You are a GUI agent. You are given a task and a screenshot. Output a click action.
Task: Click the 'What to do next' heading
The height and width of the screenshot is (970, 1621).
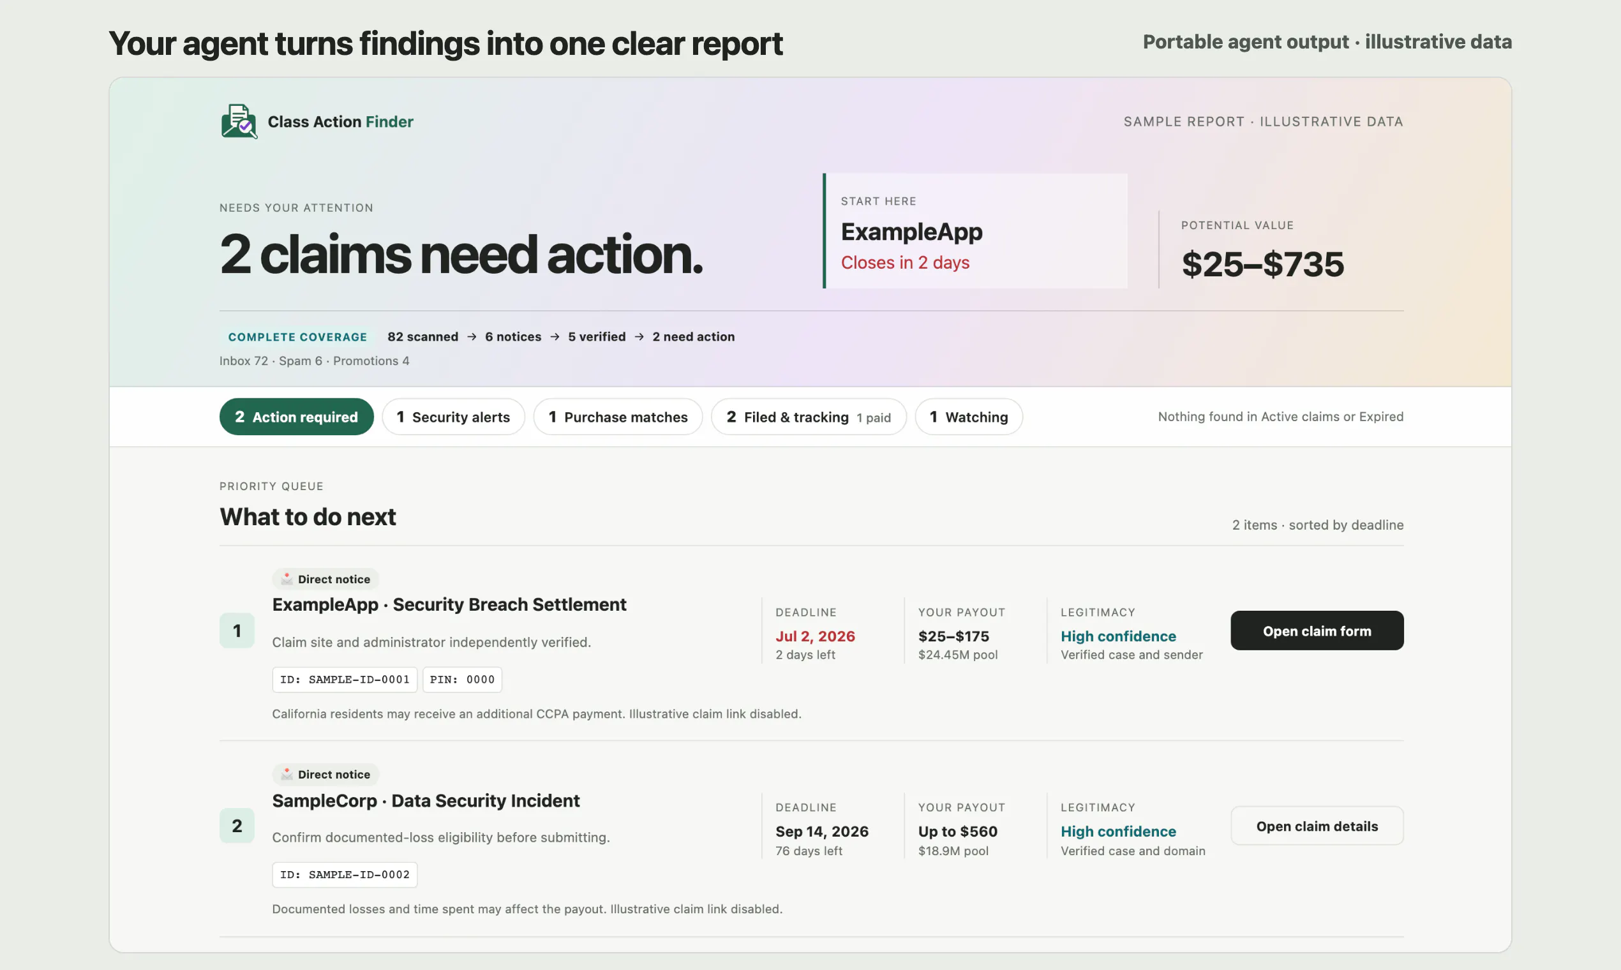pyautogui.click(x=308, y=517)
